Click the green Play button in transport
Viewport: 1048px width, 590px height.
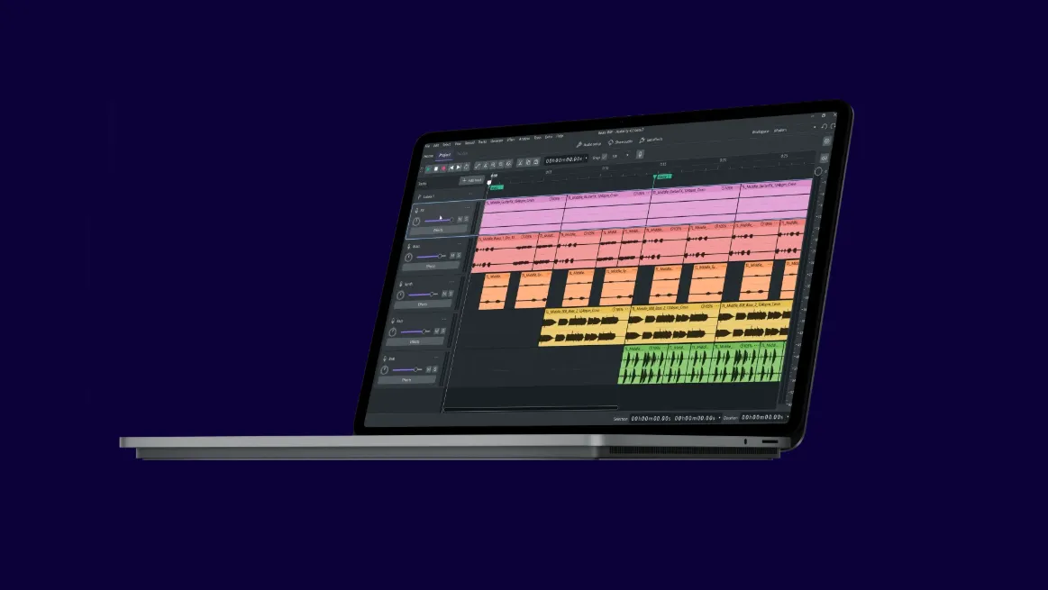click(x=428, y=169)
